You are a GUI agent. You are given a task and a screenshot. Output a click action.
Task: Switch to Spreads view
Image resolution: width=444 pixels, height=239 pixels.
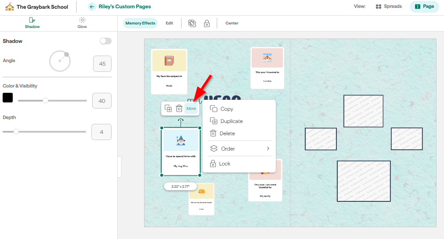[389, 6]
